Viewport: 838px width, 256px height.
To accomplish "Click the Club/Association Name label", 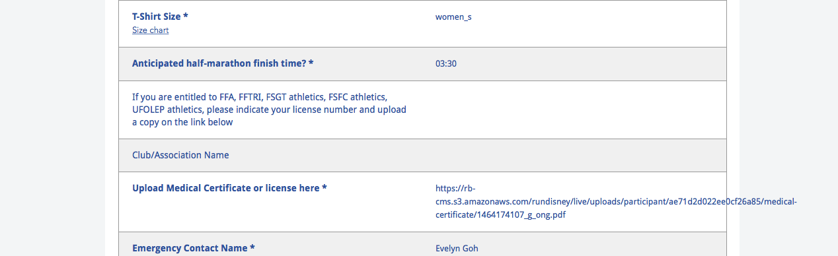I will pos(180,155).
